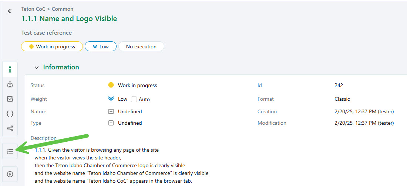Image resolution: width=407 pixels, height=186 pixels.
Task: Click the yellow status dot beside Work in progress
Action: tap(111, 85)
